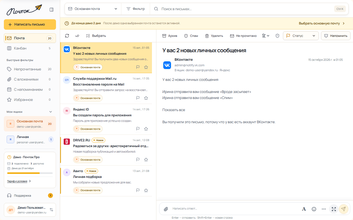Open more reply options ellipsis
Viewport: 353px width, 220px height.
324,209
